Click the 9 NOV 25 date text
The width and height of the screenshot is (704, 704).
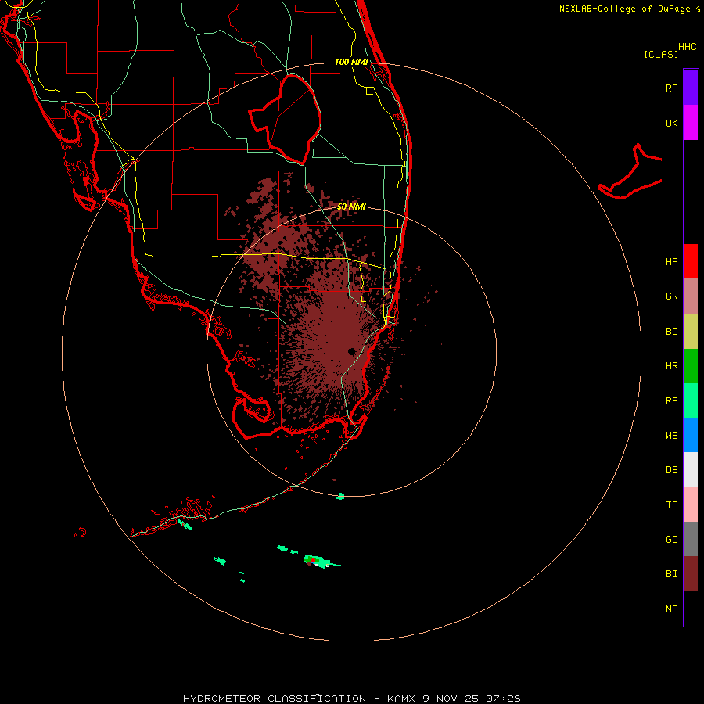pyautogui.click(x=451, y=699)
